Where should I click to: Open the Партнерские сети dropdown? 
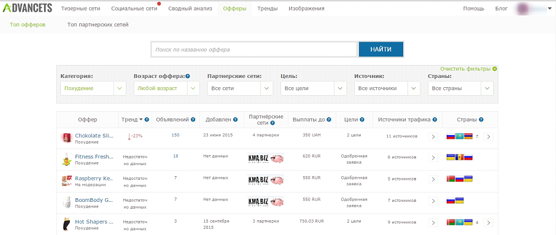tap(240, 88)
